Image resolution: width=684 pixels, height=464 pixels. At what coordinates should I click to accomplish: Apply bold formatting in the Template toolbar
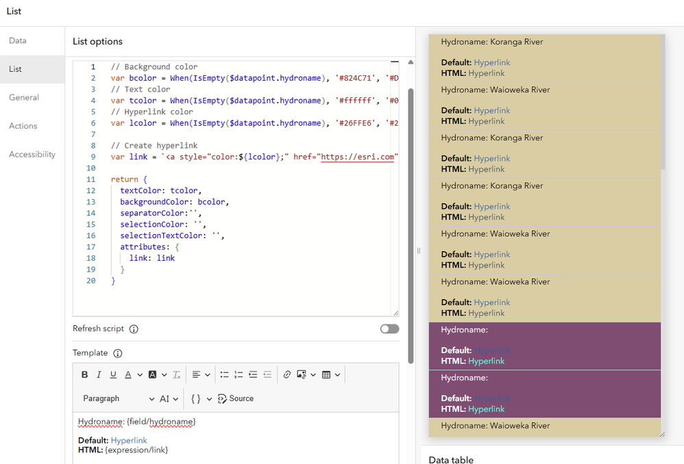point(84,374)
